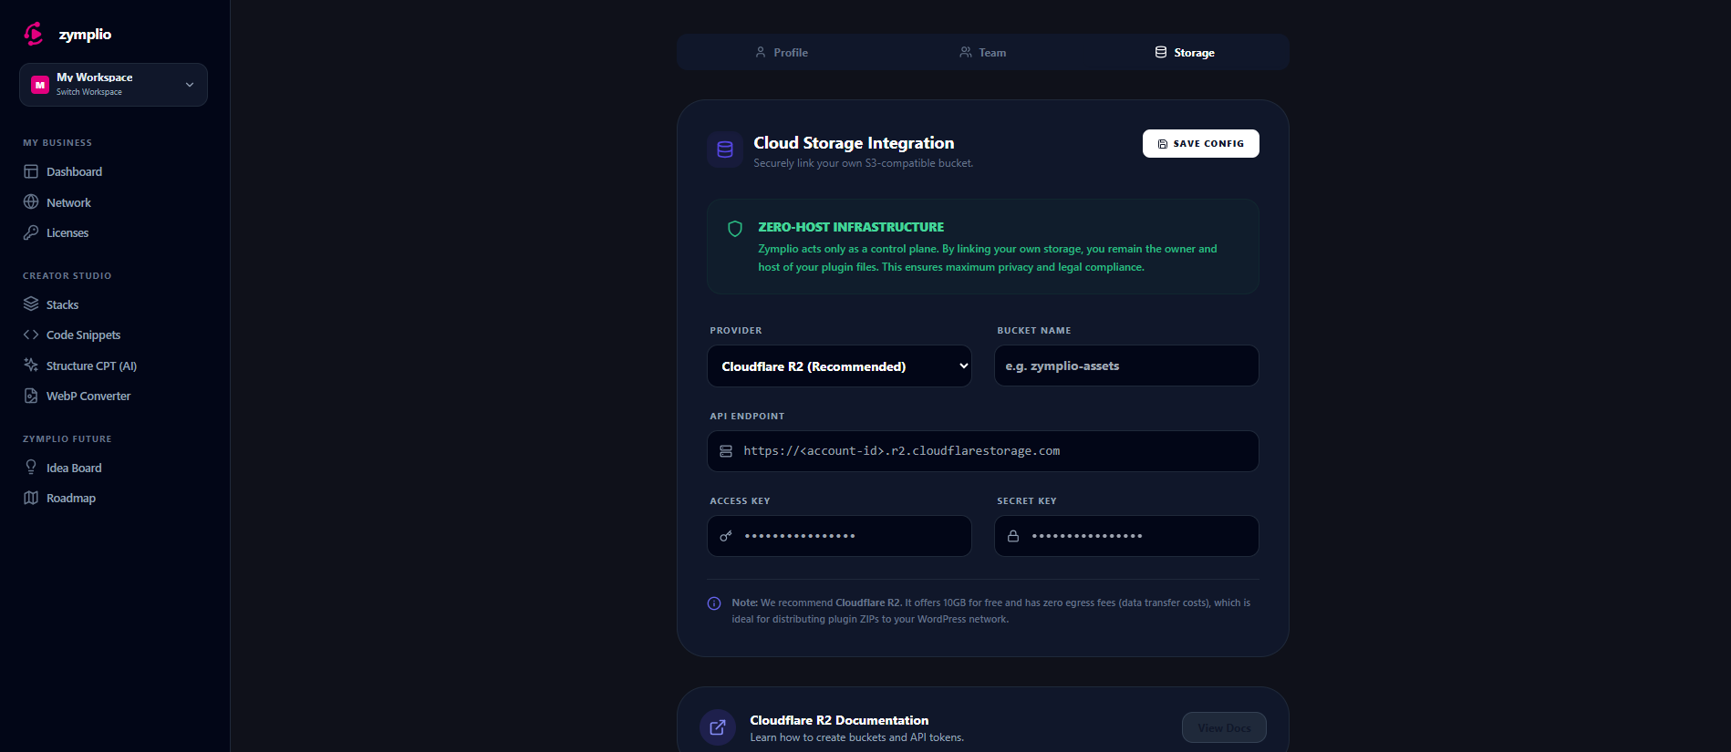Open the Dashboard page

pyautogui.click(x=74, y=171)
